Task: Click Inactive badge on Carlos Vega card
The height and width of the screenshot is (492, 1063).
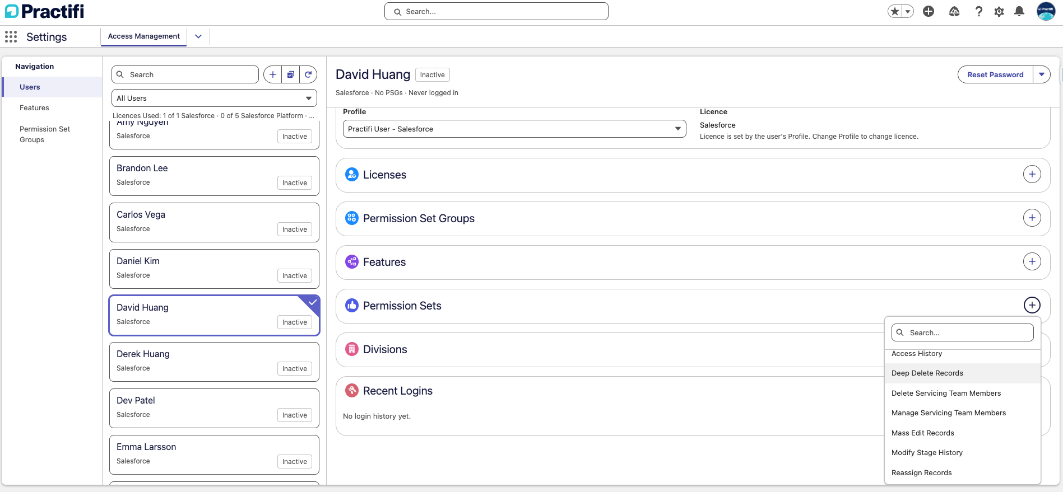Action: pyautogui.click(x=295, y=229)
